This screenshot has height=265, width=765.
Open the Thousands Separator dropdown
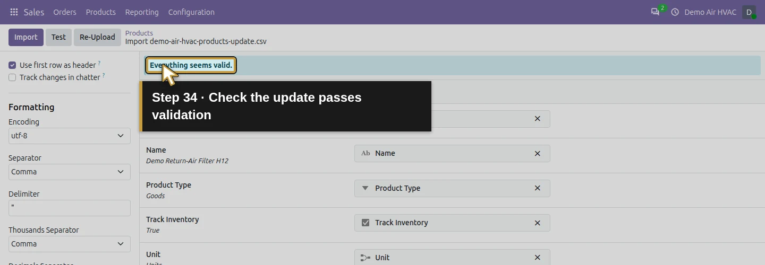point(70,244)
